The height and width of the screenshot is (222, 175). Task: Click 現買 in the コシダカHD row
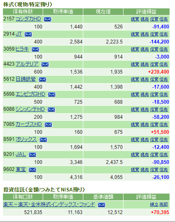click(135, 19)
